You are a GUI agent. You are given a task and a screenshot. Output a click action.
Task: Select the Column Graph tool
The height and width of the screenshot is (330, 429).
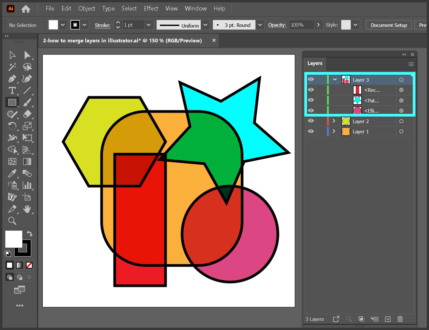tap(27, 185)
